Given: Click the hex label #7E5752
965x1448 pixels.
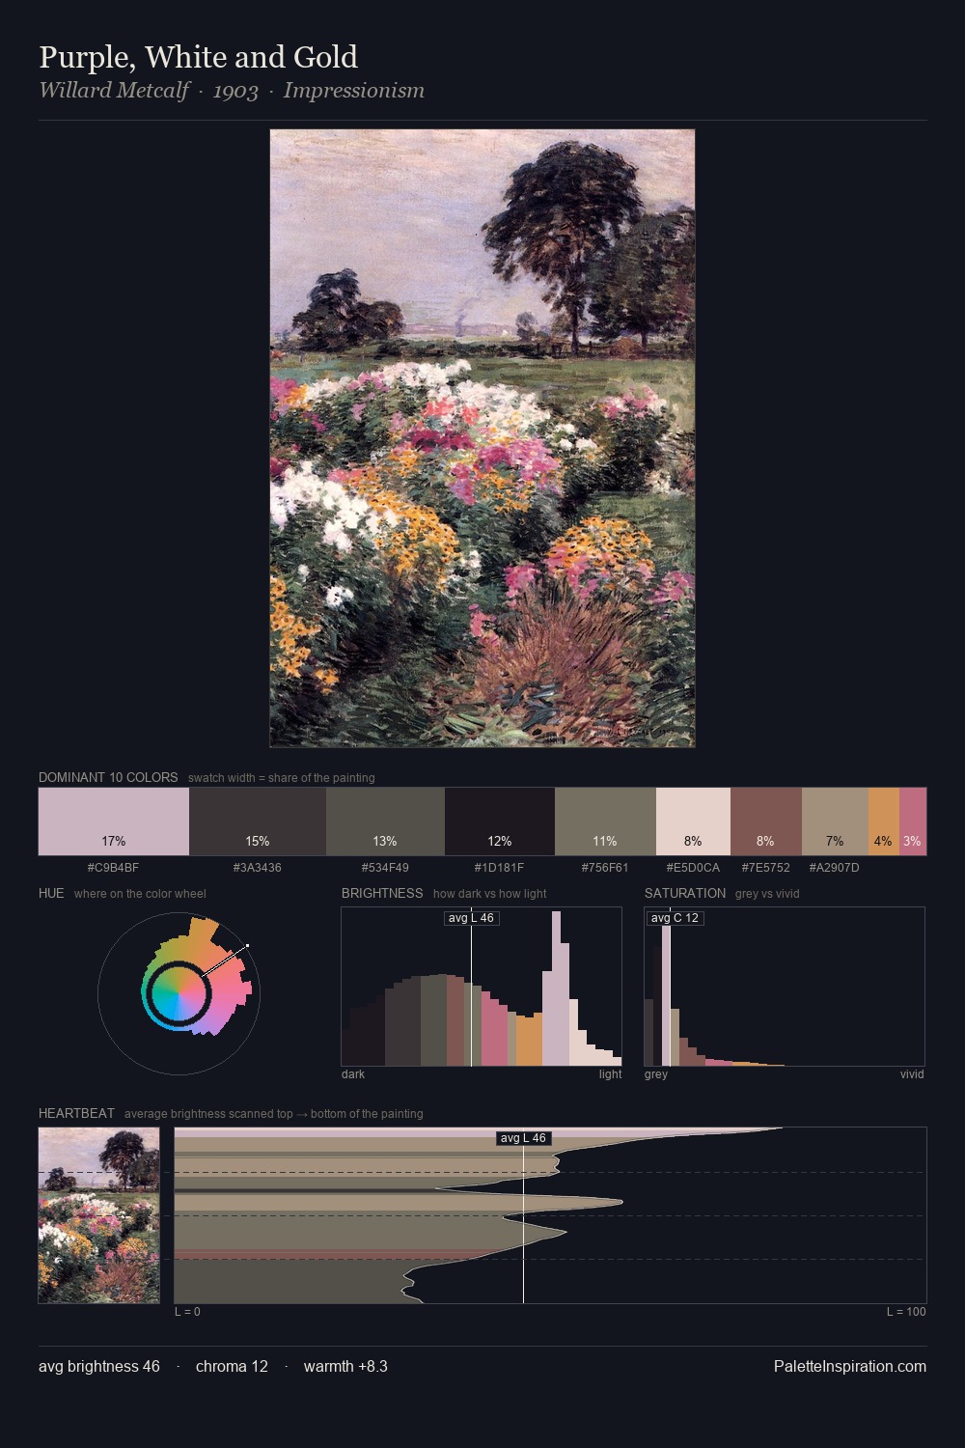Looking at the screenshot, I should click(766, 868).
